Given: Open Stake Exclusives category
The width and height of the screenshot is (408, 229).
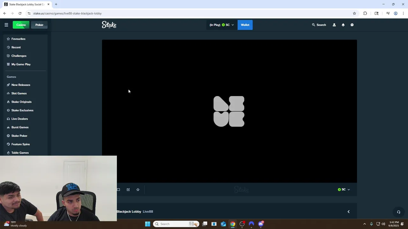Looking at the screenshot, I should 25,110.
